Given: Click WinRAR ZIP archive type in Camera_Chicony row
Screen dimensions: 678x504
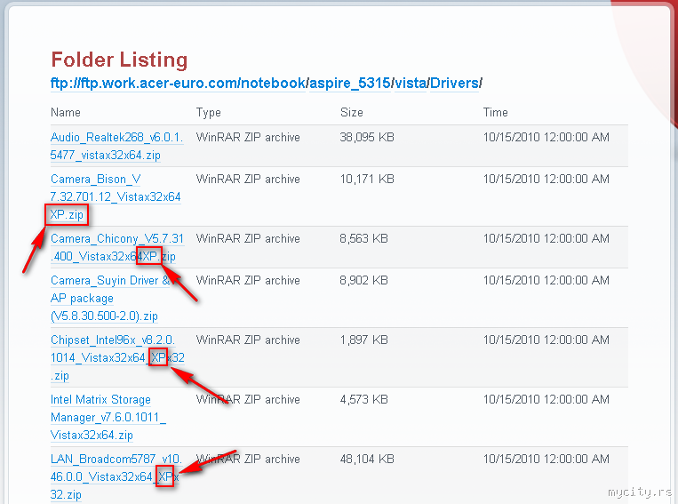Looking at the screenshot, I should 248,238.
